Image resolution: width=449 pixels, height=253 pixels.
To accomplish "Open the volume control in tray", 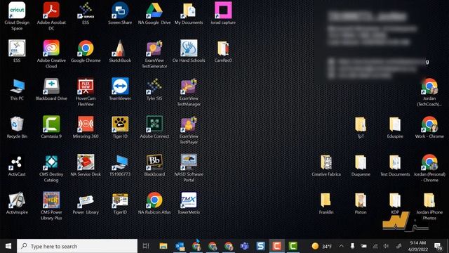I will click(x=387, y=246).
